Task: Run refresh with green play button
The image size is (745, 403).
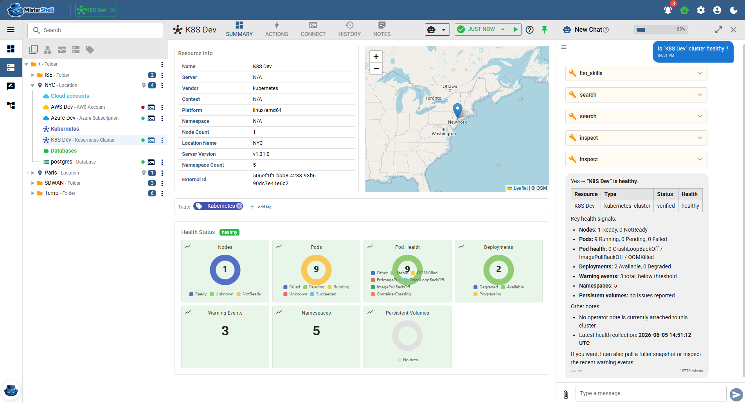Action: click(516, 29)
